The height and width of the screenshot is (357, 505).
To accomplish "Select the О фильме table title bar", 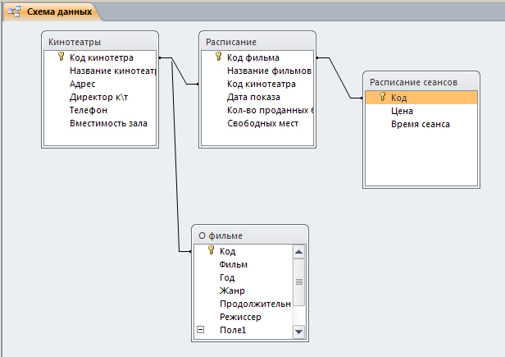I will click(x=250, y=236).
